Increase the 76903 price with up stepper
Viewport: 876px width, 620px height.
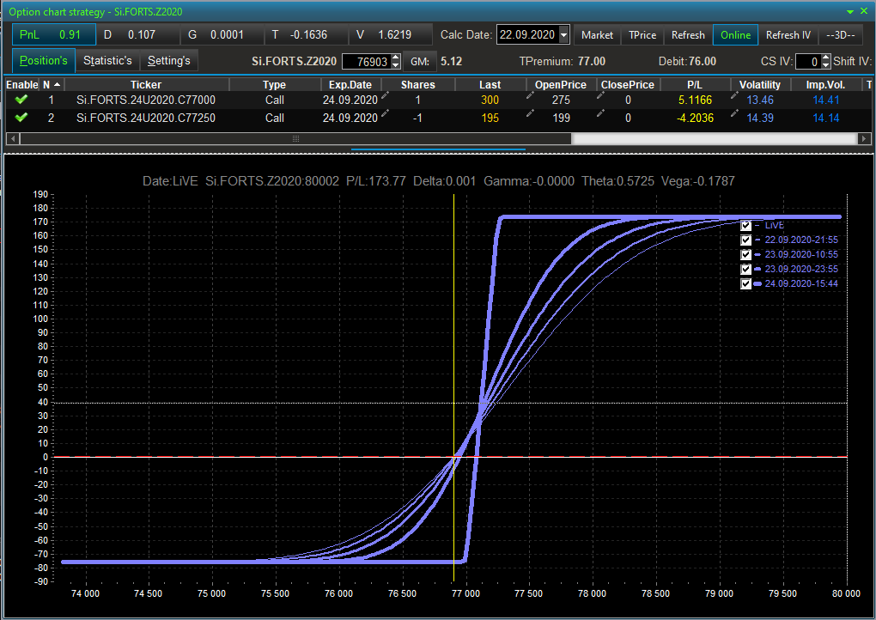click(x=395, y=58)
